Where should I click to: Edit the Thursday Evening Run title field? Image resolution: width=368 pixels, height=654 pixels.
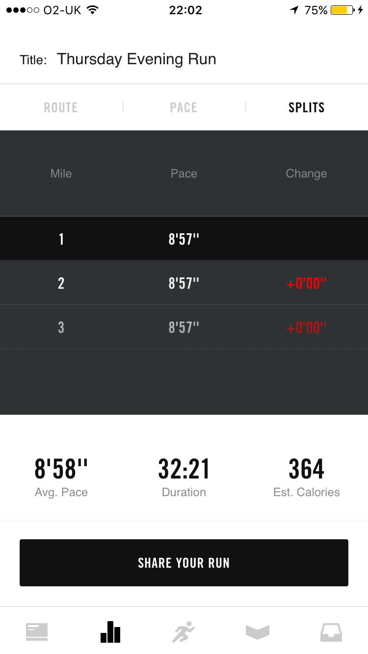[137, 59]
